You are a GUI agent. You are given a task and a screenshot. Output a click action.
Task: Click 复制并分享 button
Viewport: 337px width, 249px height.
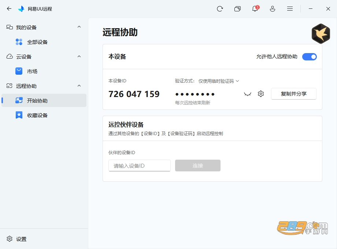point(293,94)
